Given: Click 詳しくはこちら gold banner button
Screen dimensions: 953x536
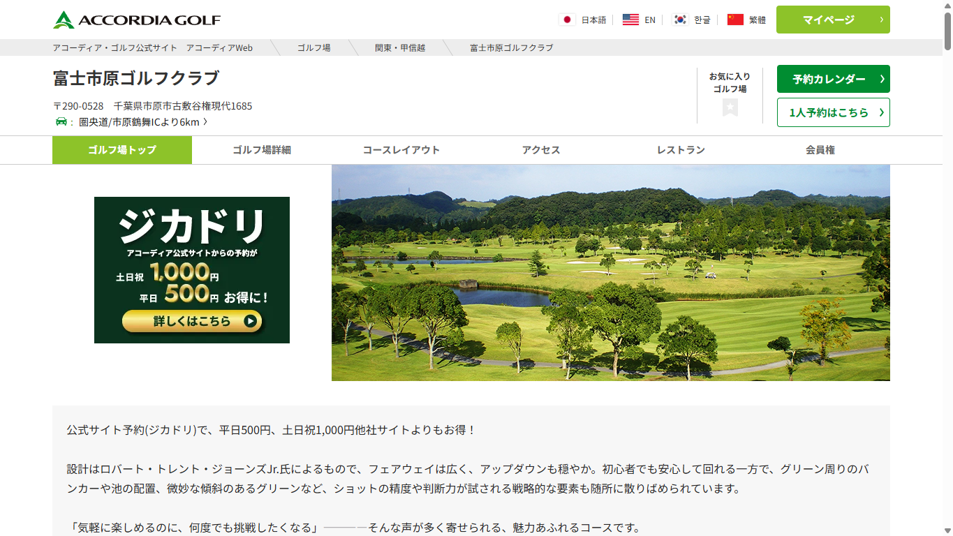Looking at the screenshot, I should 193,321.
